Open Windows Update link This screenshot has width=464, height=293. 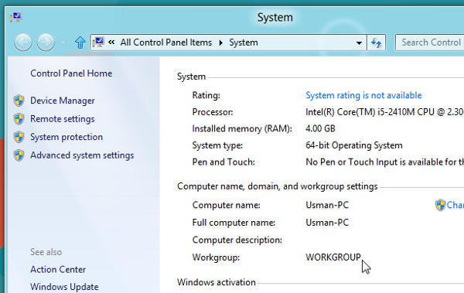[64, 287]
